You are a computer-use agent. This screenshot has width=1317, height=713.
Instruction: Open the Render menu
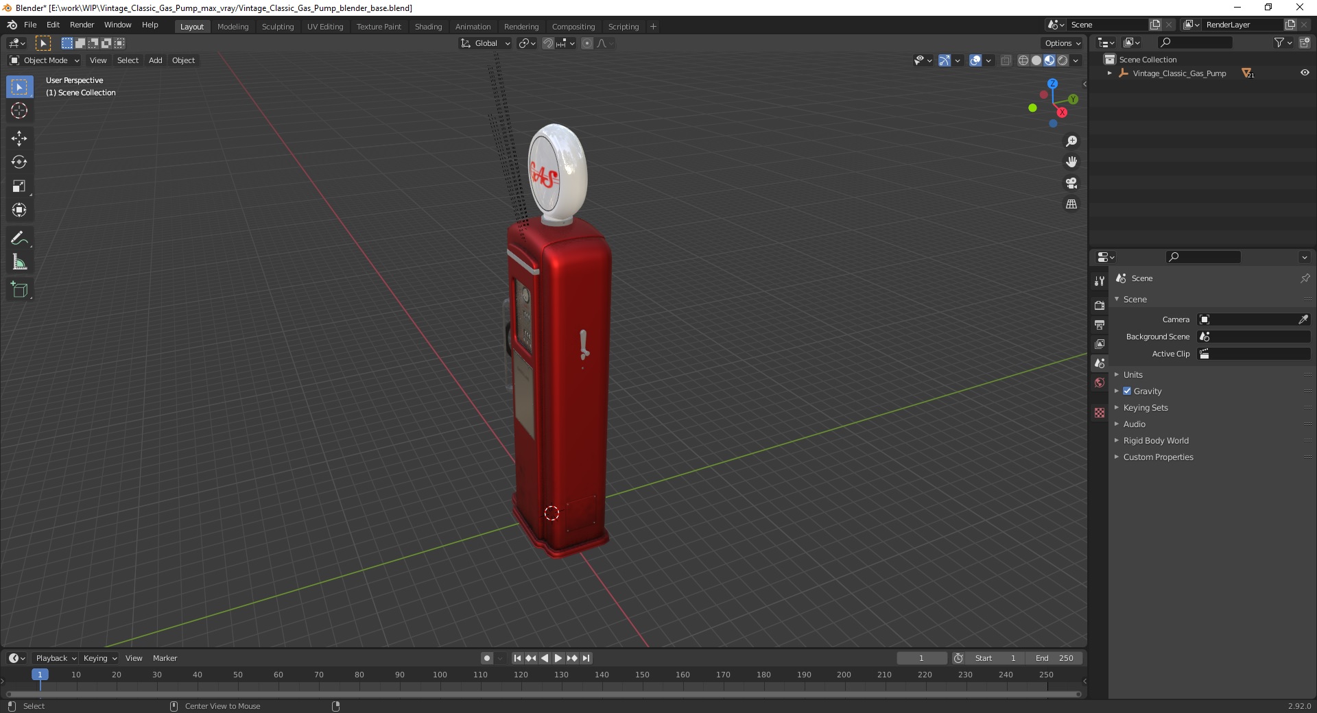pos(82,25)
